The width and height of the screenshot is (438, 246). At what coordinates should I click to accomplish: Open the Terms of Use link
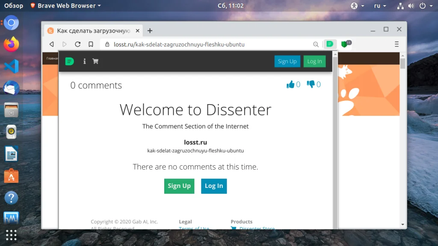[194, 228]
